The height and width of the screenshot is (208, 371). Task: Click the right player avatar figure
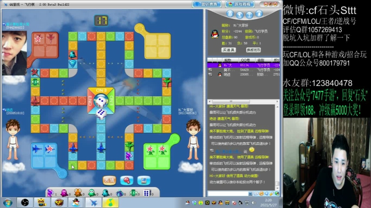click(193, 140)
